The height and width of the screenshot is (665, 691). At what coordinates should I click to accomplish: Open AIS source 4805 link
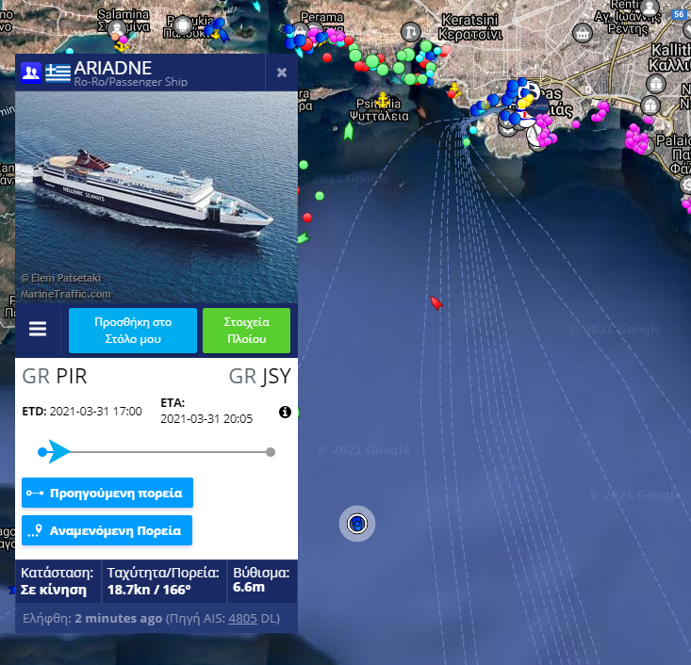pos(242,618)
